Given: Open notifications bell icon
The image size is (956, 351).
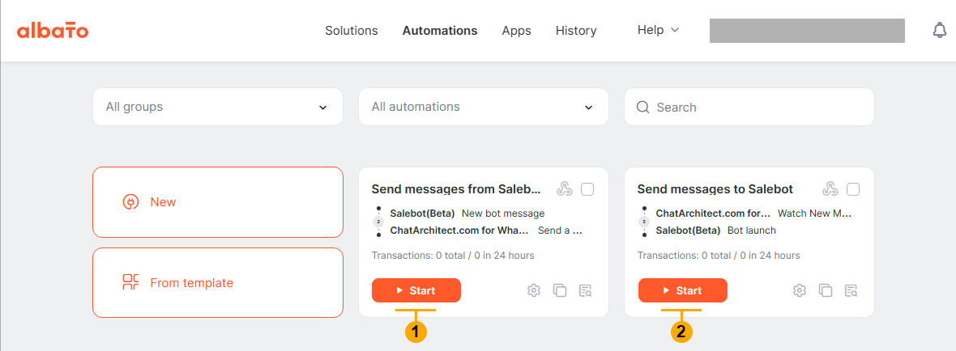Looking at the screenshot, I should coord(940,31).
